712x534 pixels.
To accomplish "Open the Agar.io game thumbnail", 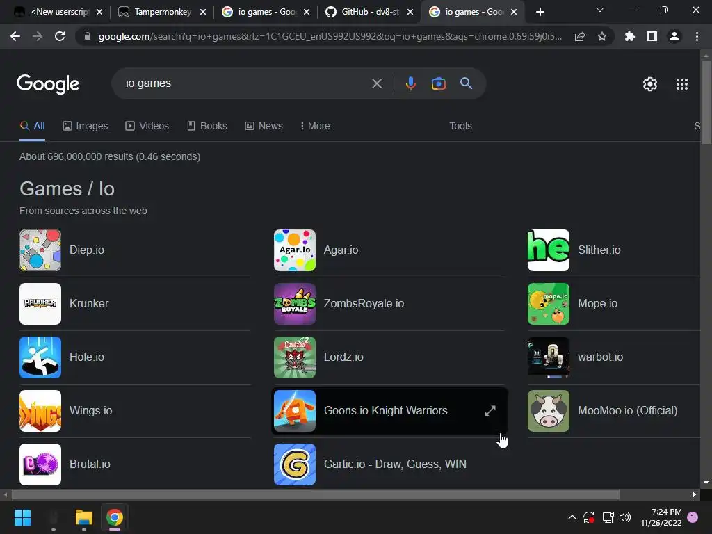I will (x=295, y=250).
